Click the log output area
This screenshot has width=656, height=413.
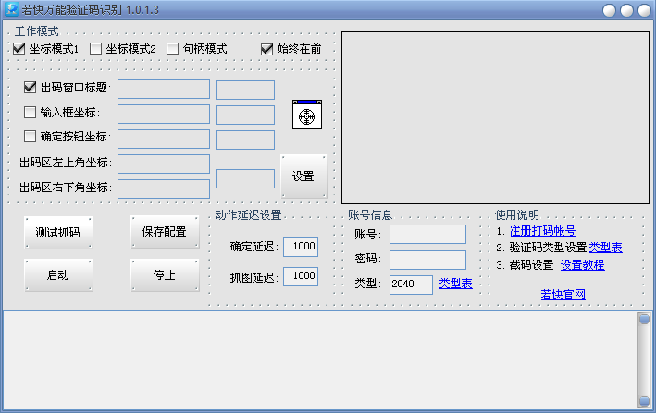[320, 361]
